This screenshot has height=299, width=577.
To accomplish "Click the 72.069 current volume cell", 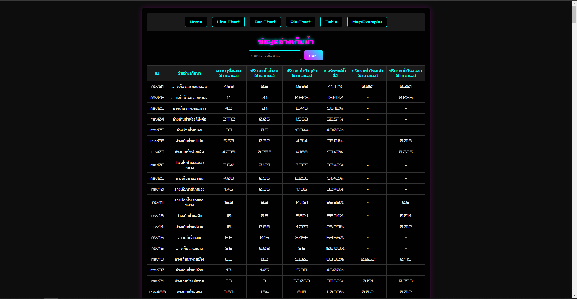I will [302, 281].
